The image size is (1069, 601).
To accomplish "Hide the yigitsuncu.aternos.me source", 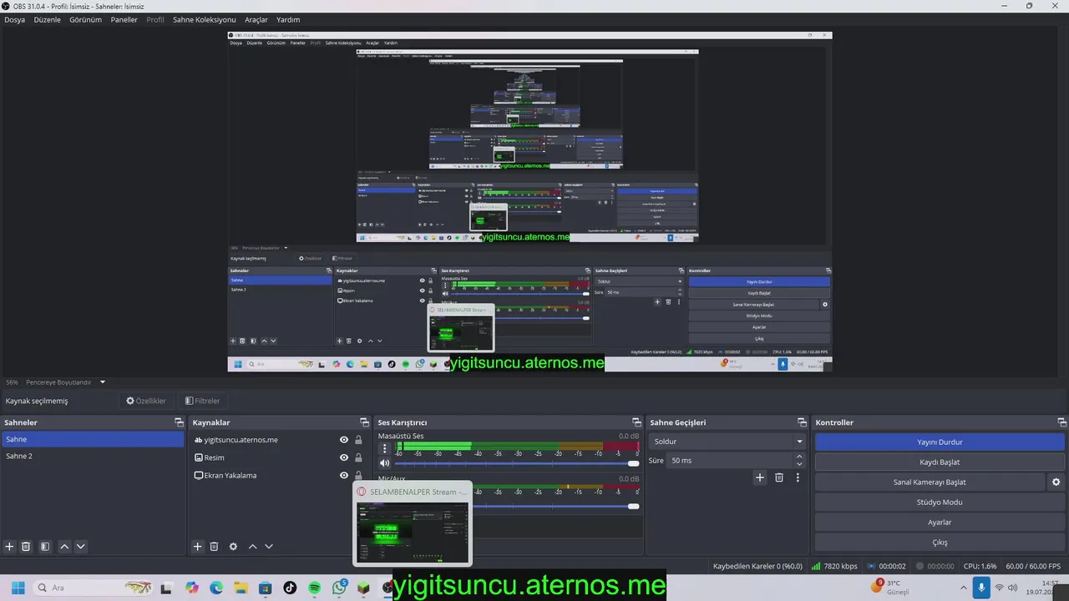I will [344, 440].
